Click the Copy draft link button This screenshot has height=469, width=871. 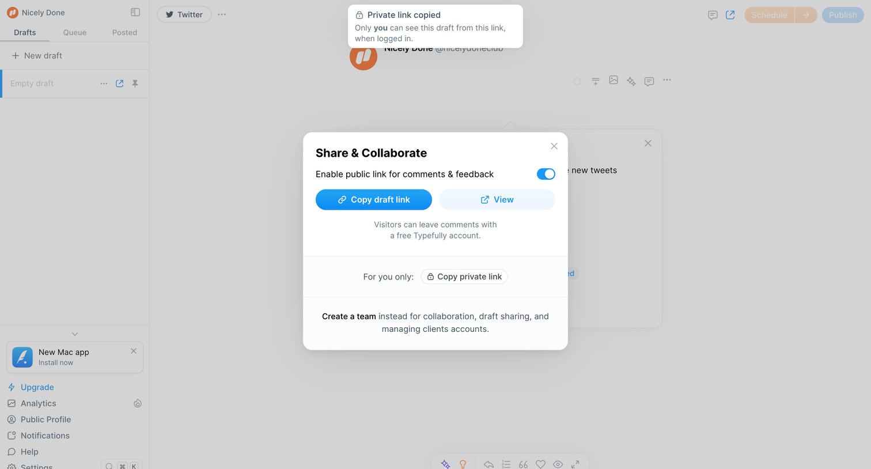coord(374,200)
